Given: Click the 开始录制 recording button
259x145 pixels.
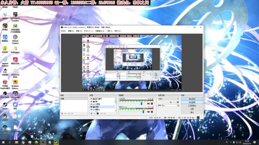Looking at the screenshot, I should (192, 102).
